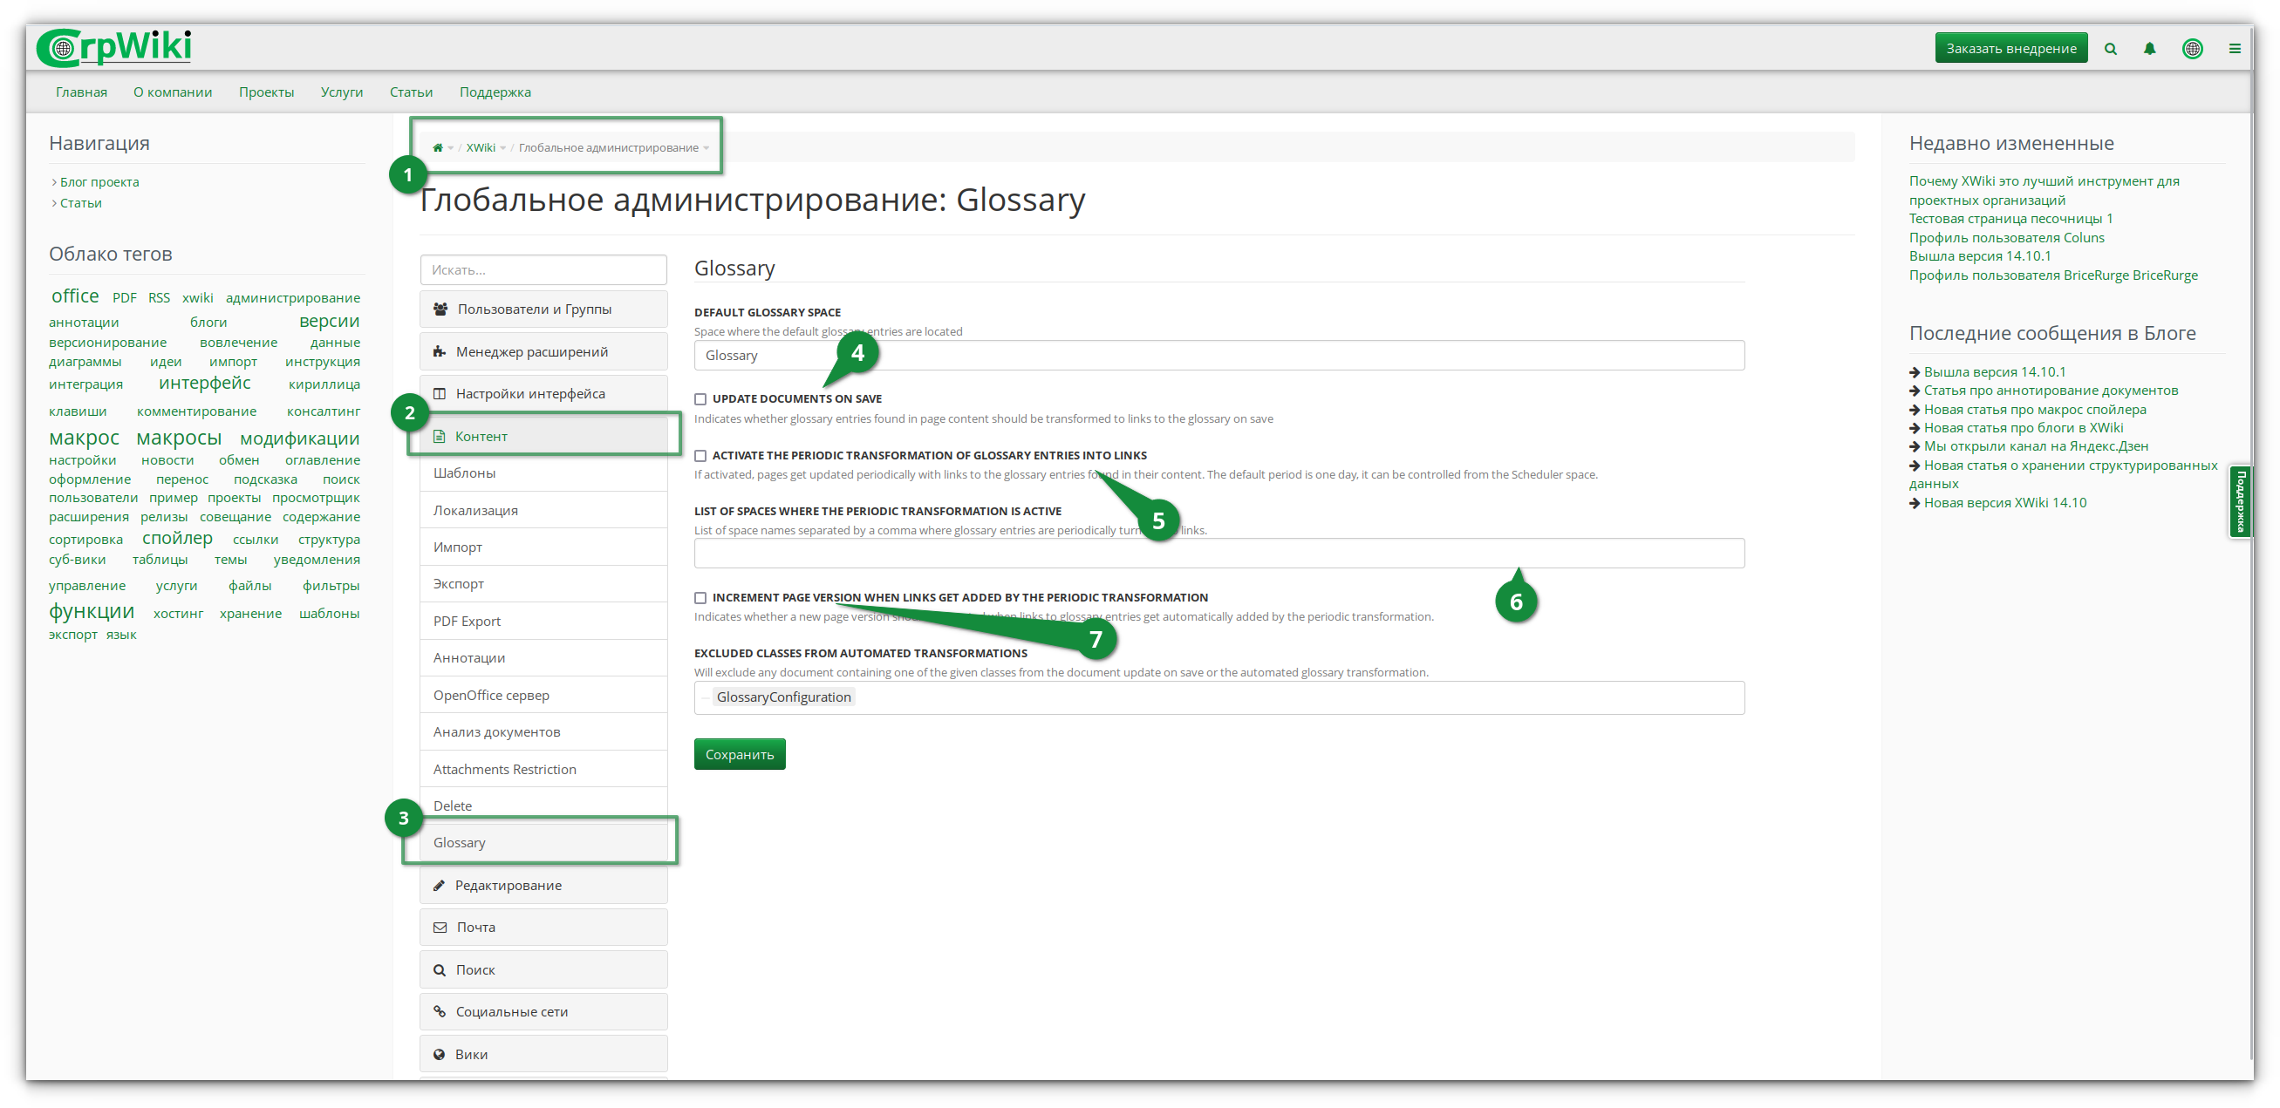The width and height of the screenshot is (2280, 1108).
Task: Click Default glossary space field
Action: [x=1219, y=356]
